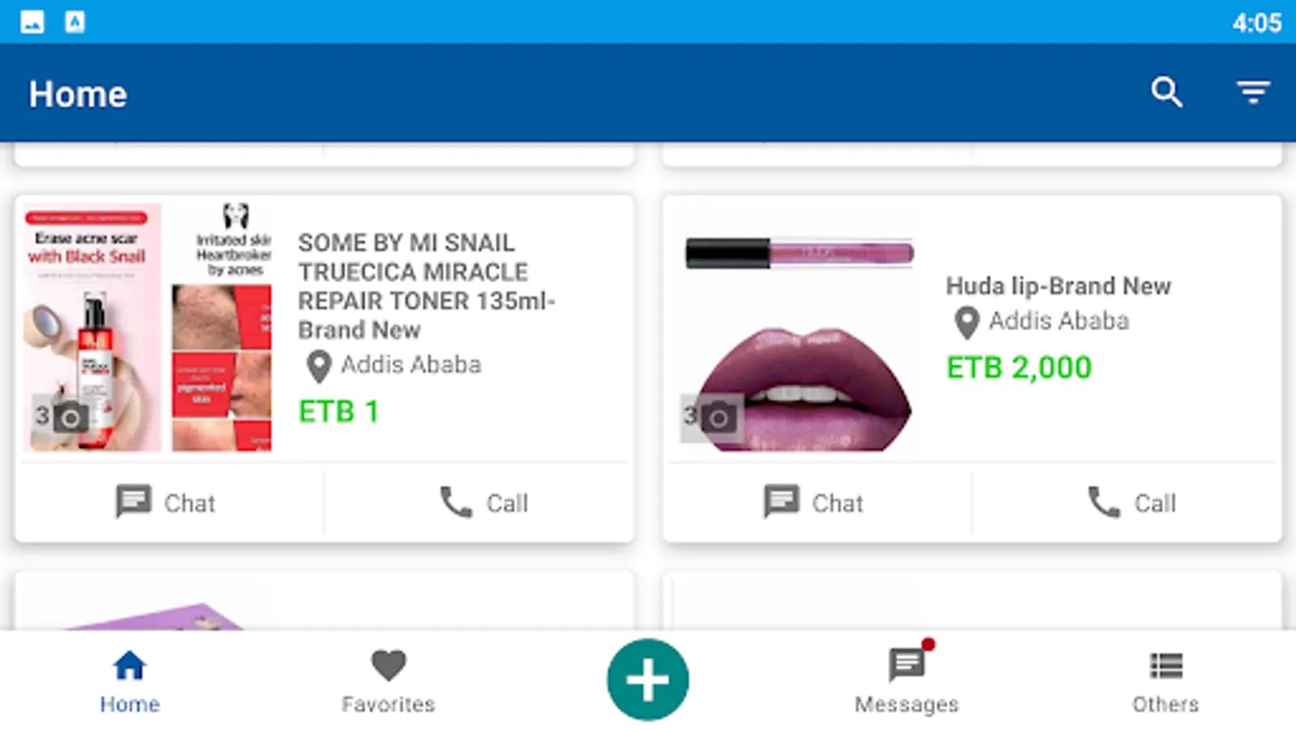Image resolution: width=1296 pixels, height=729 pixels.
Task: Open the Messages tab with notification dot
Action: [x=906, y=679]
